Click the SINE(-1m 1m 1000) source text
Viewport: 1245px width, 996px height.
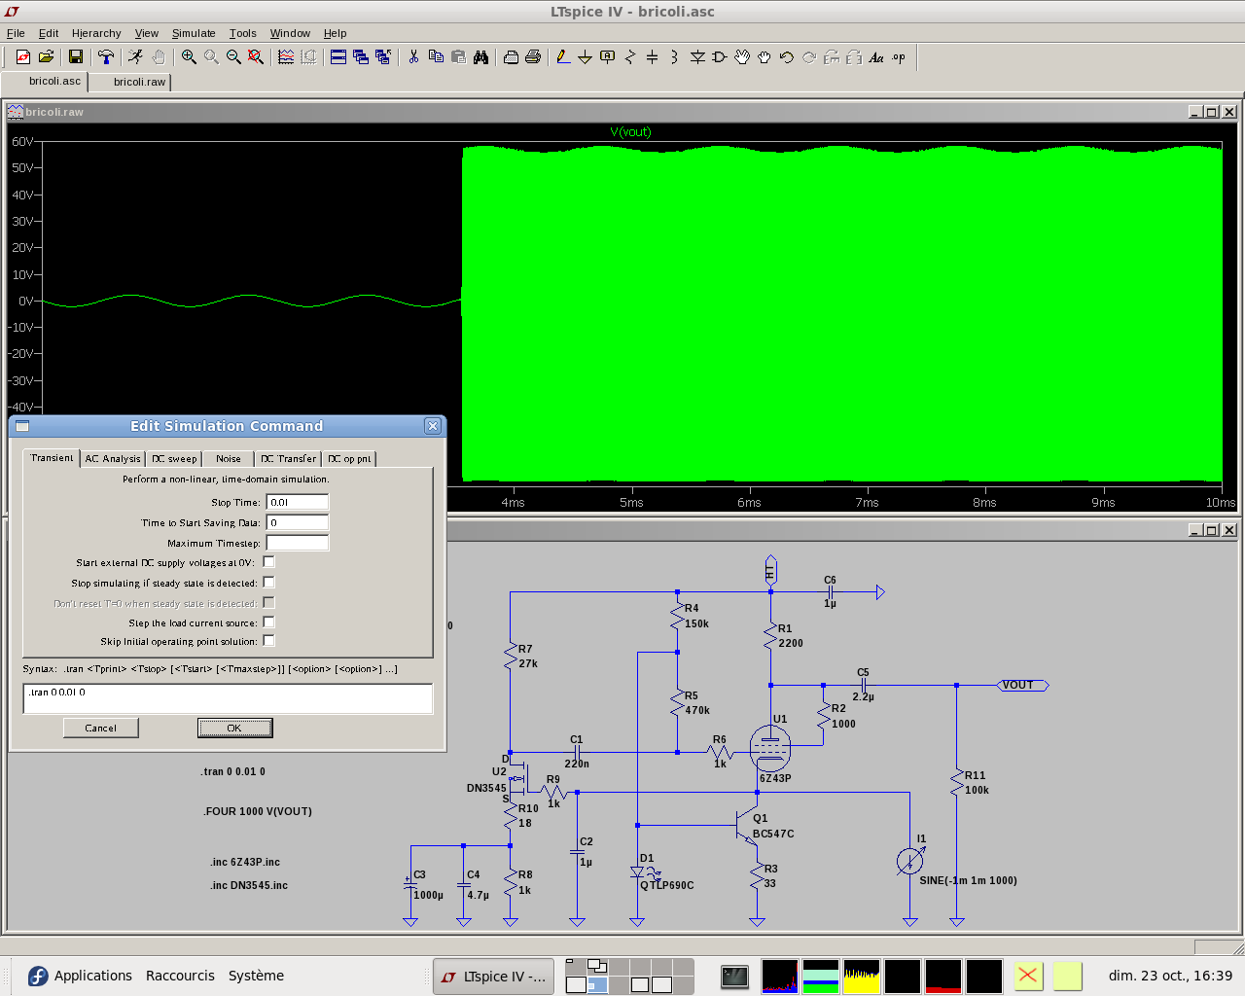968,880
